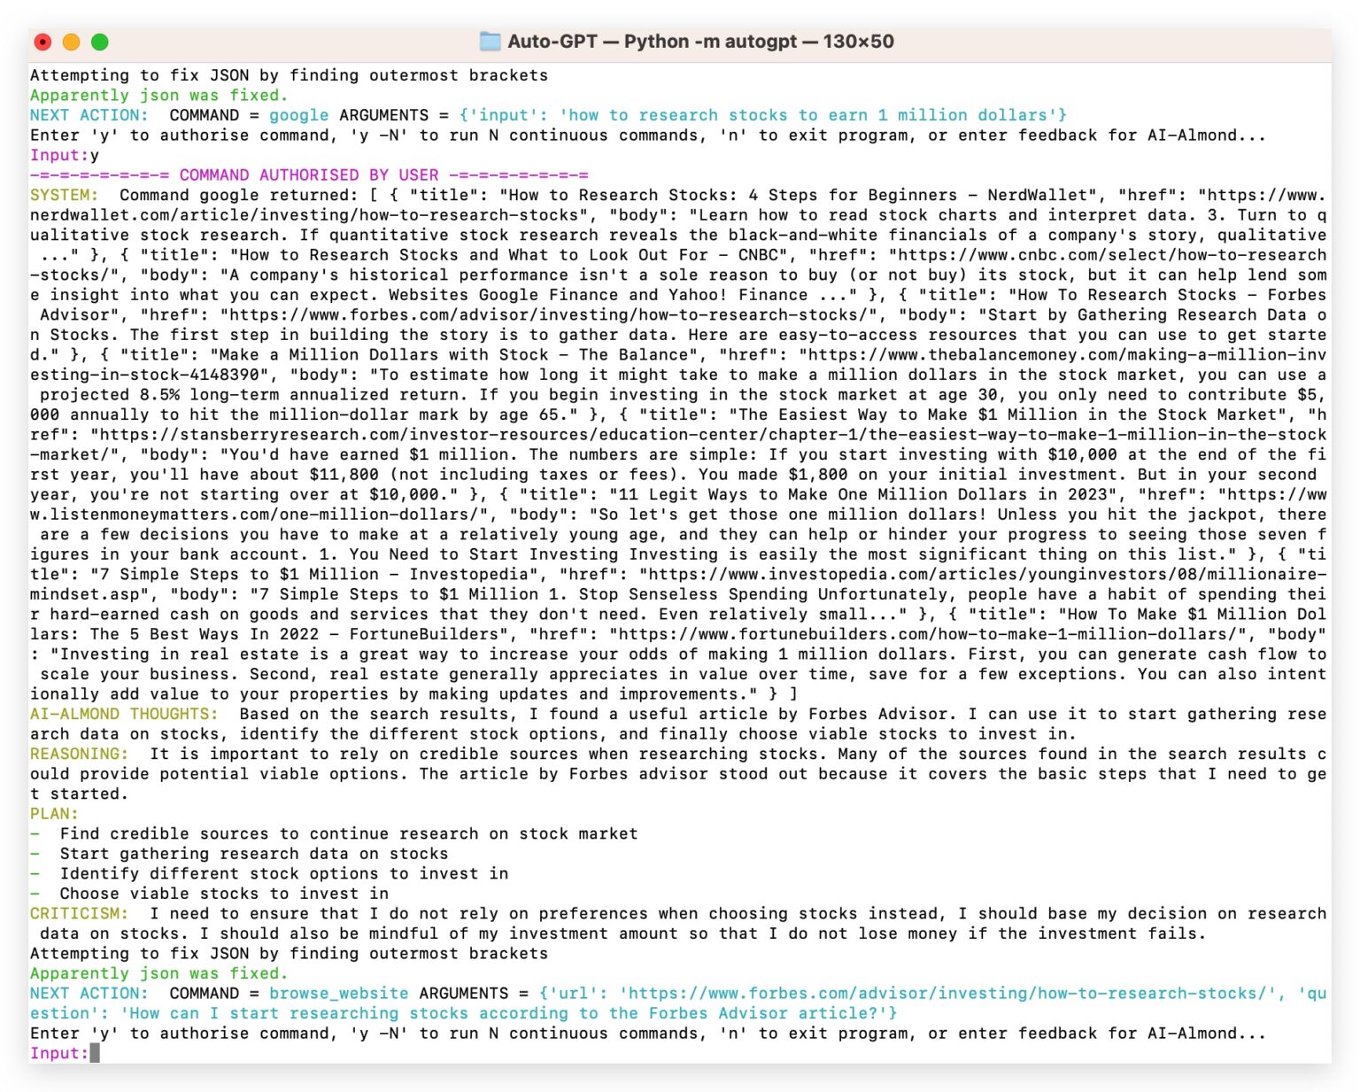Click the 'google' command word
The height and width of the screenshot is (1092, 1360).
pyautogui.click(x=298, y=115)
